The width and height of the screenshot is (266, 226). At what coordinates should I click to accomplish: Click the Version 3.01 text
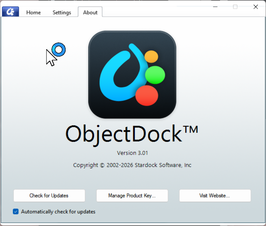[x=132, y=153]
